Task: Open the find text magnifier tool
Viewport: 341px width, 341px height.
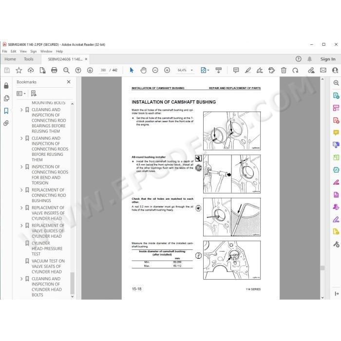Action: (66, 70)
